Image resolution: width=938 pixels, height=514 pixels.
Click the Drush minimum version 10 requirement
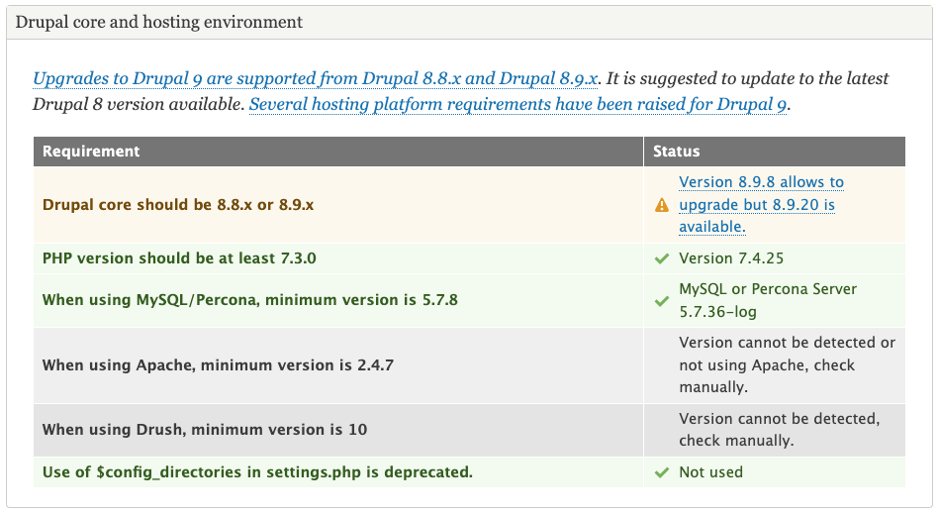point(205,430)
